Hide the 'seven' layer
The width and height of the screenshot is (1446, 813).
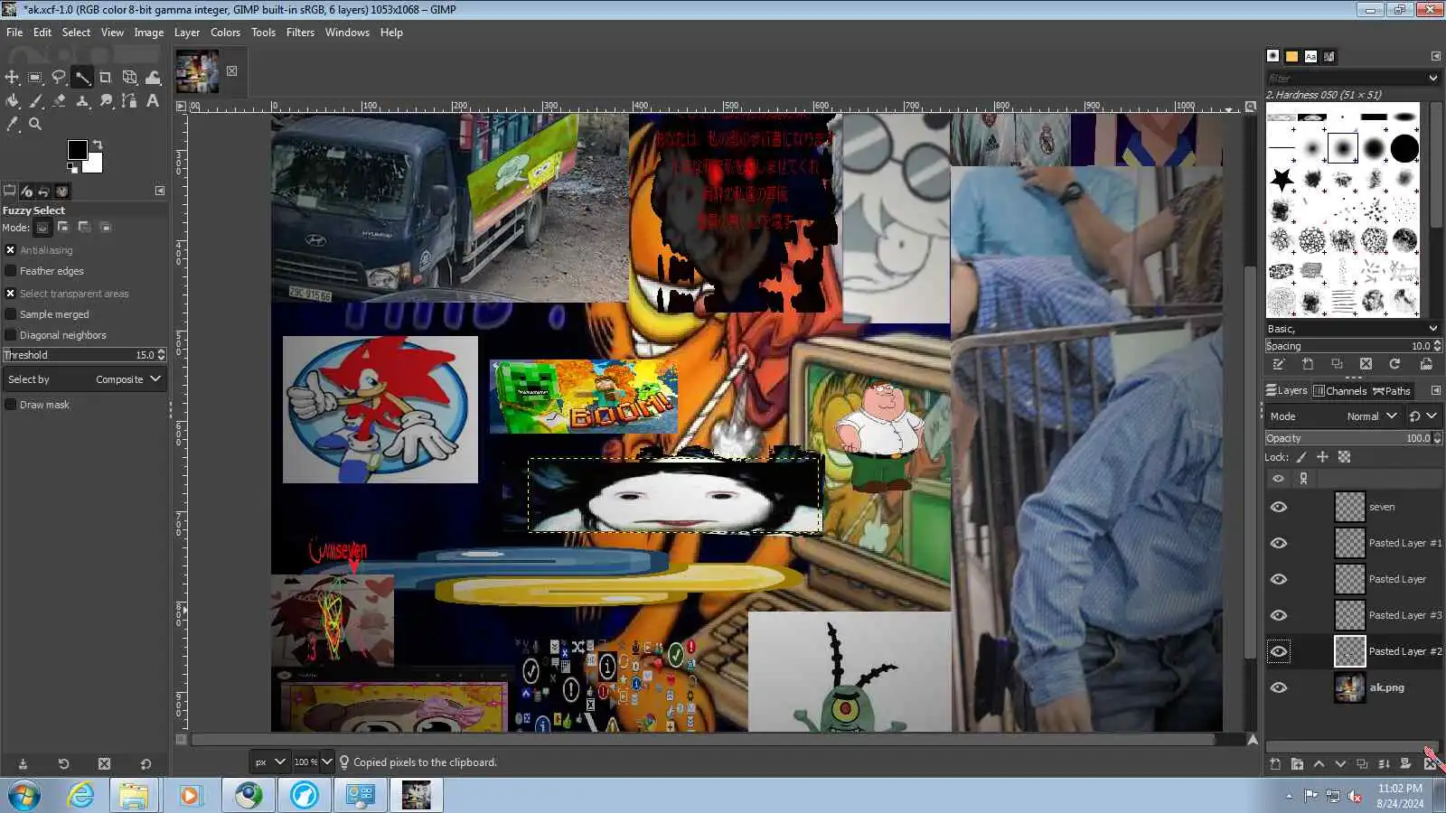coord(1279,507)
